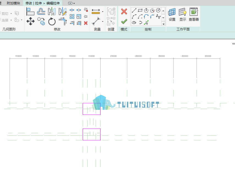
Task: Choose Fillet Arc draw tool
Action: point(152,16)
